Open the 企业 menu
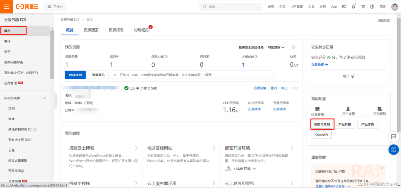This screenshot has height=188, width=401. tap(311, 7)
